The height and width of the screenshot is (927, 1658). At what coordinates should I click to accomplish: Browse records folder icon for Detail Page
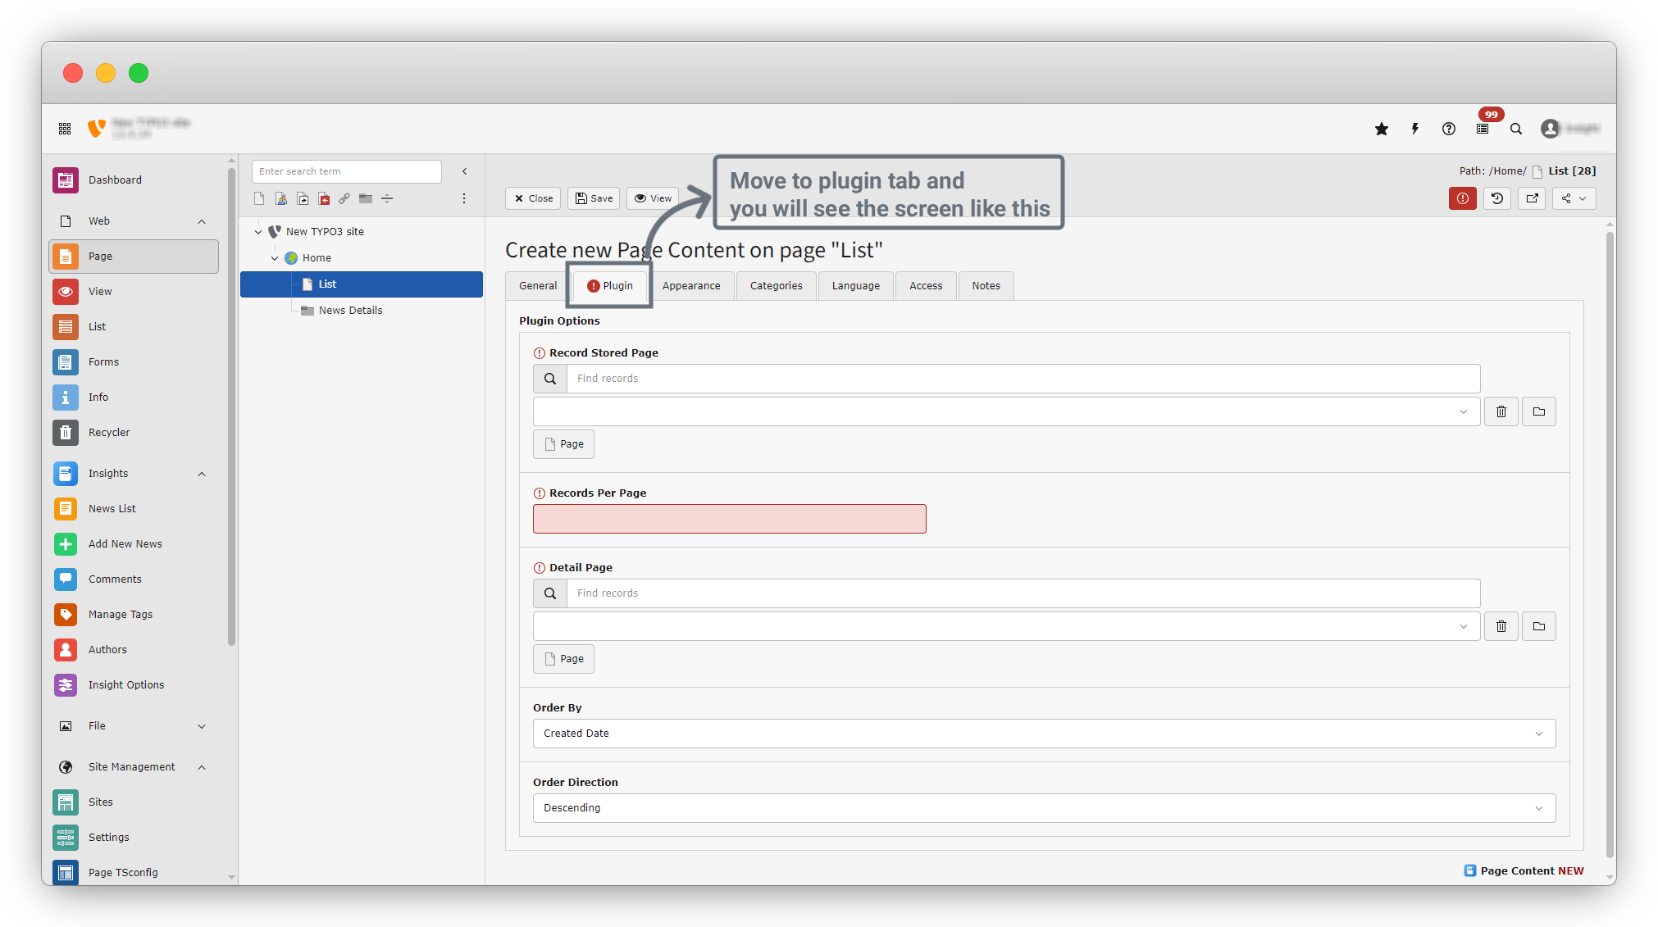pos(1539,626)
